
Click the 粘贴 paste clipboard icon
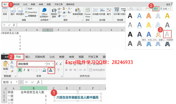[x=6, y=64]
